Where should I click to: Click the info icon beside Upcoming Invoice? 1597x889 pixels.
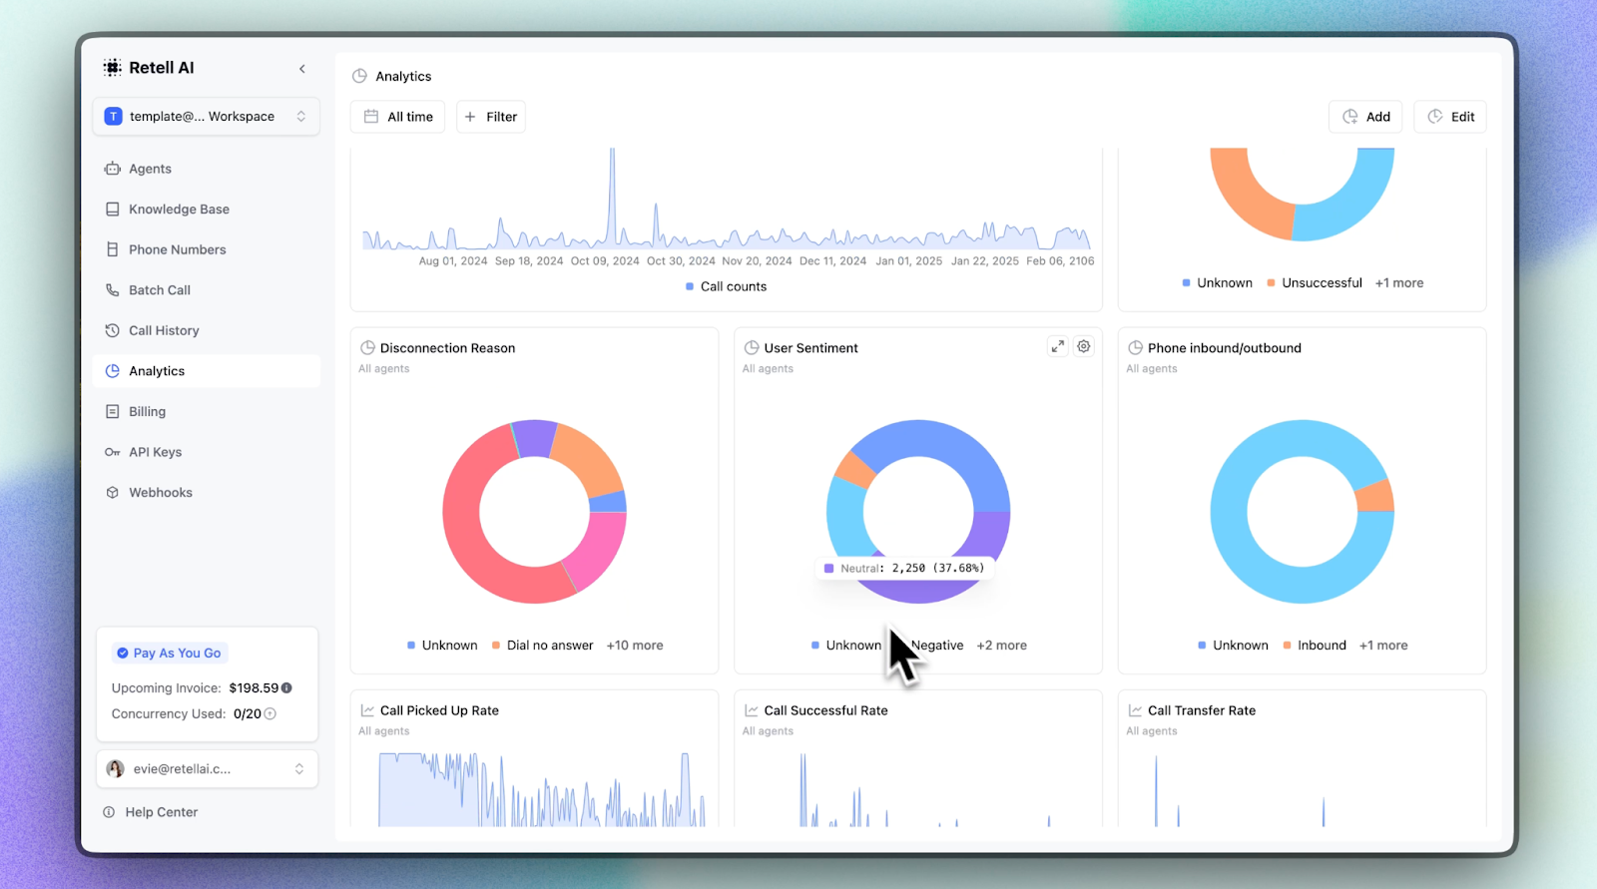[287, 687]
